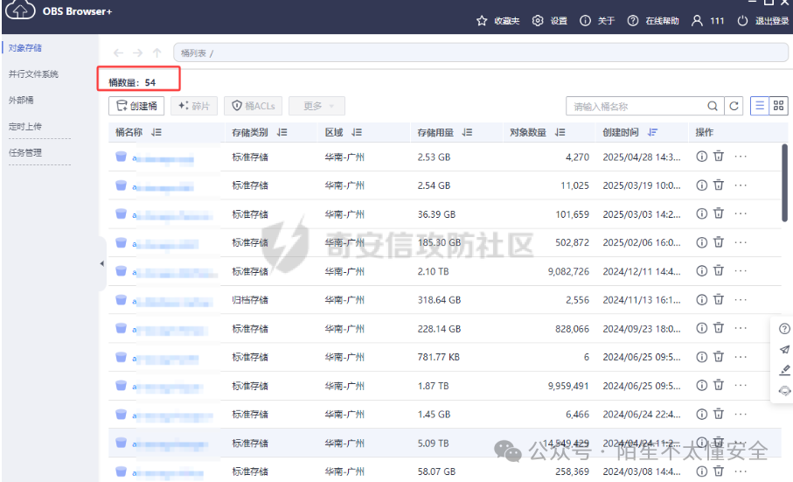Screen dimensions: 793x482
Task: View info of the 2.54 GB bucket
Action: point(701,185)
